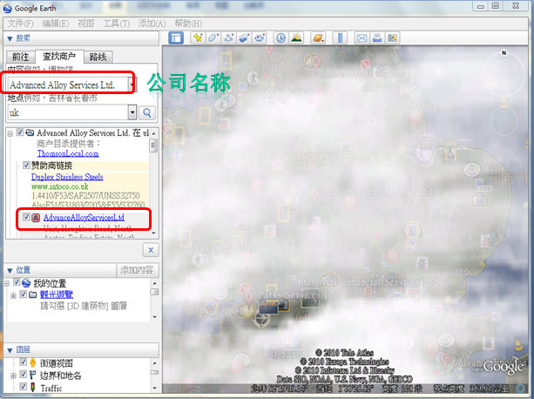Click the places panel scrollbar thumb
Image resolution: width=534 pixels, height=399 pixels.
click(x=154, y=292)
